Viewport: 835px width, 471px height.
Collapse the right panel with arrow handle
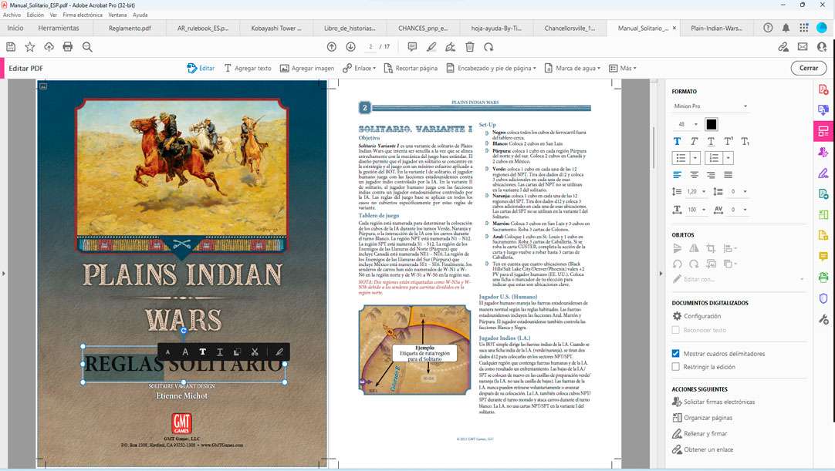pyautogui.click(x=661, y=274)
